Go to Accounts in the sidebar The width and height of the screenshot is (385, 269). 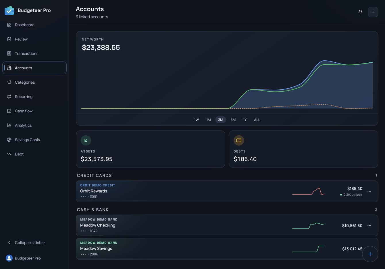pos(34,68)
